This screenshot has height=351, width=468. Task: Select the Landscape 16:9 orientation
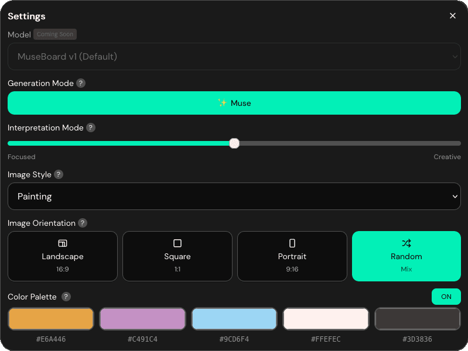(63, 256)
